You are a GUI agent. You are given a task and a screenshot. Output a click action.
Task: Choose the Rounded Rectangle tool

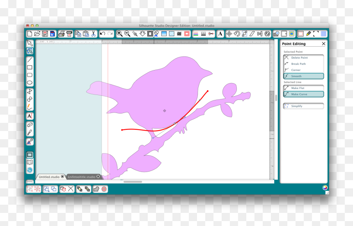pos(30,75)
